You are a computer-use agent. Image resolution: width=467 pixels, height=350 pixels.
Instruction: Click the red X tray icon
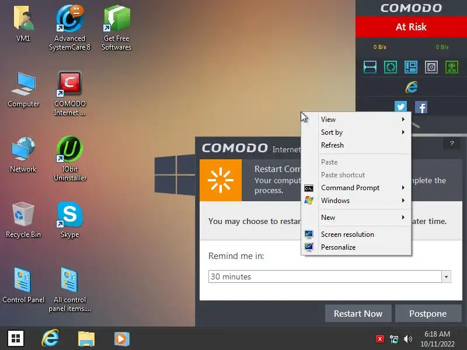tap(380, 339)
